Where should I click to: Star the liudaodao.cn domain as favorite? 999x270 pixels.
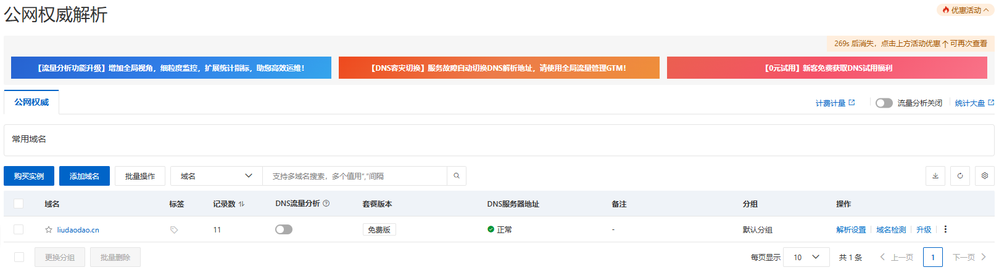click(x=49, y=230)
